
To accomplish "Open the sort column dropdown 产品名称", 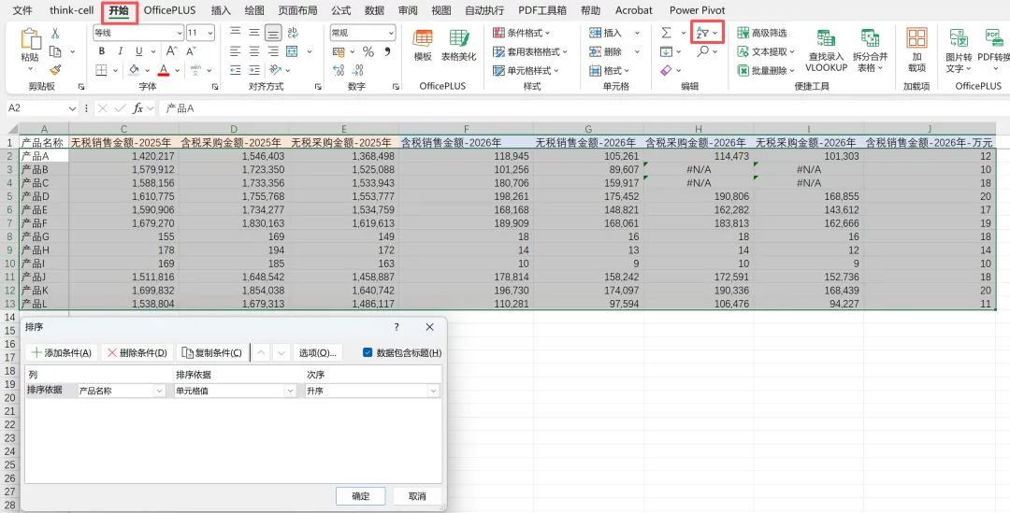I will (x=160, y=391).
